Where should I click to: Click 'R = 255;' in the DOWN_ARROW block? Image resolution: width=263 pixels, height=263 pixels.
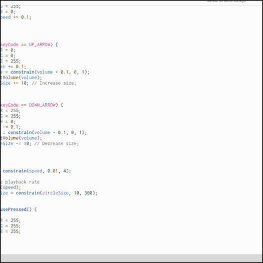point(11,111)
